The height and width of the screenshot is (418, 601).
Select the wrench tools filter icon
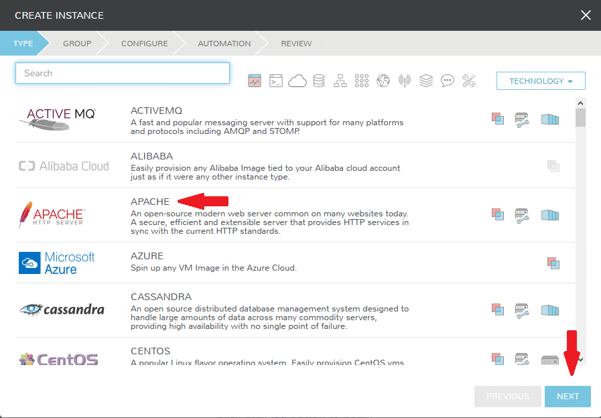coord(469,81)
